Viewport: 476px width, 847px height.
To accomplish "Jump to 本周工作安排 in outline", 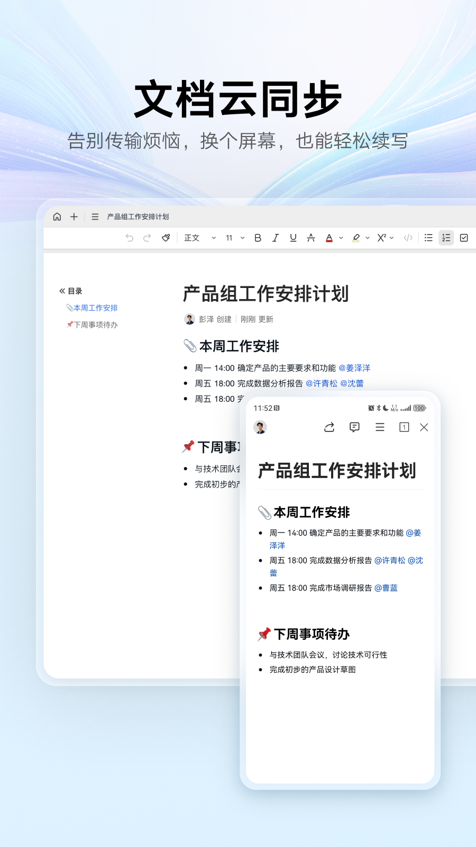I will (x=92, y=308).
